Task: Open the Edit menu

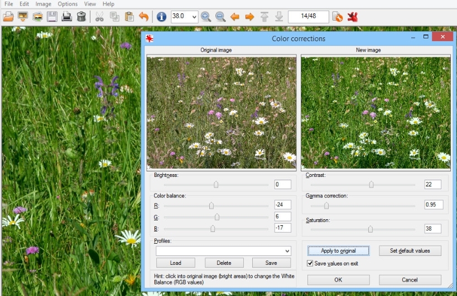Action: pyautogui.click(x=24, y=4)
